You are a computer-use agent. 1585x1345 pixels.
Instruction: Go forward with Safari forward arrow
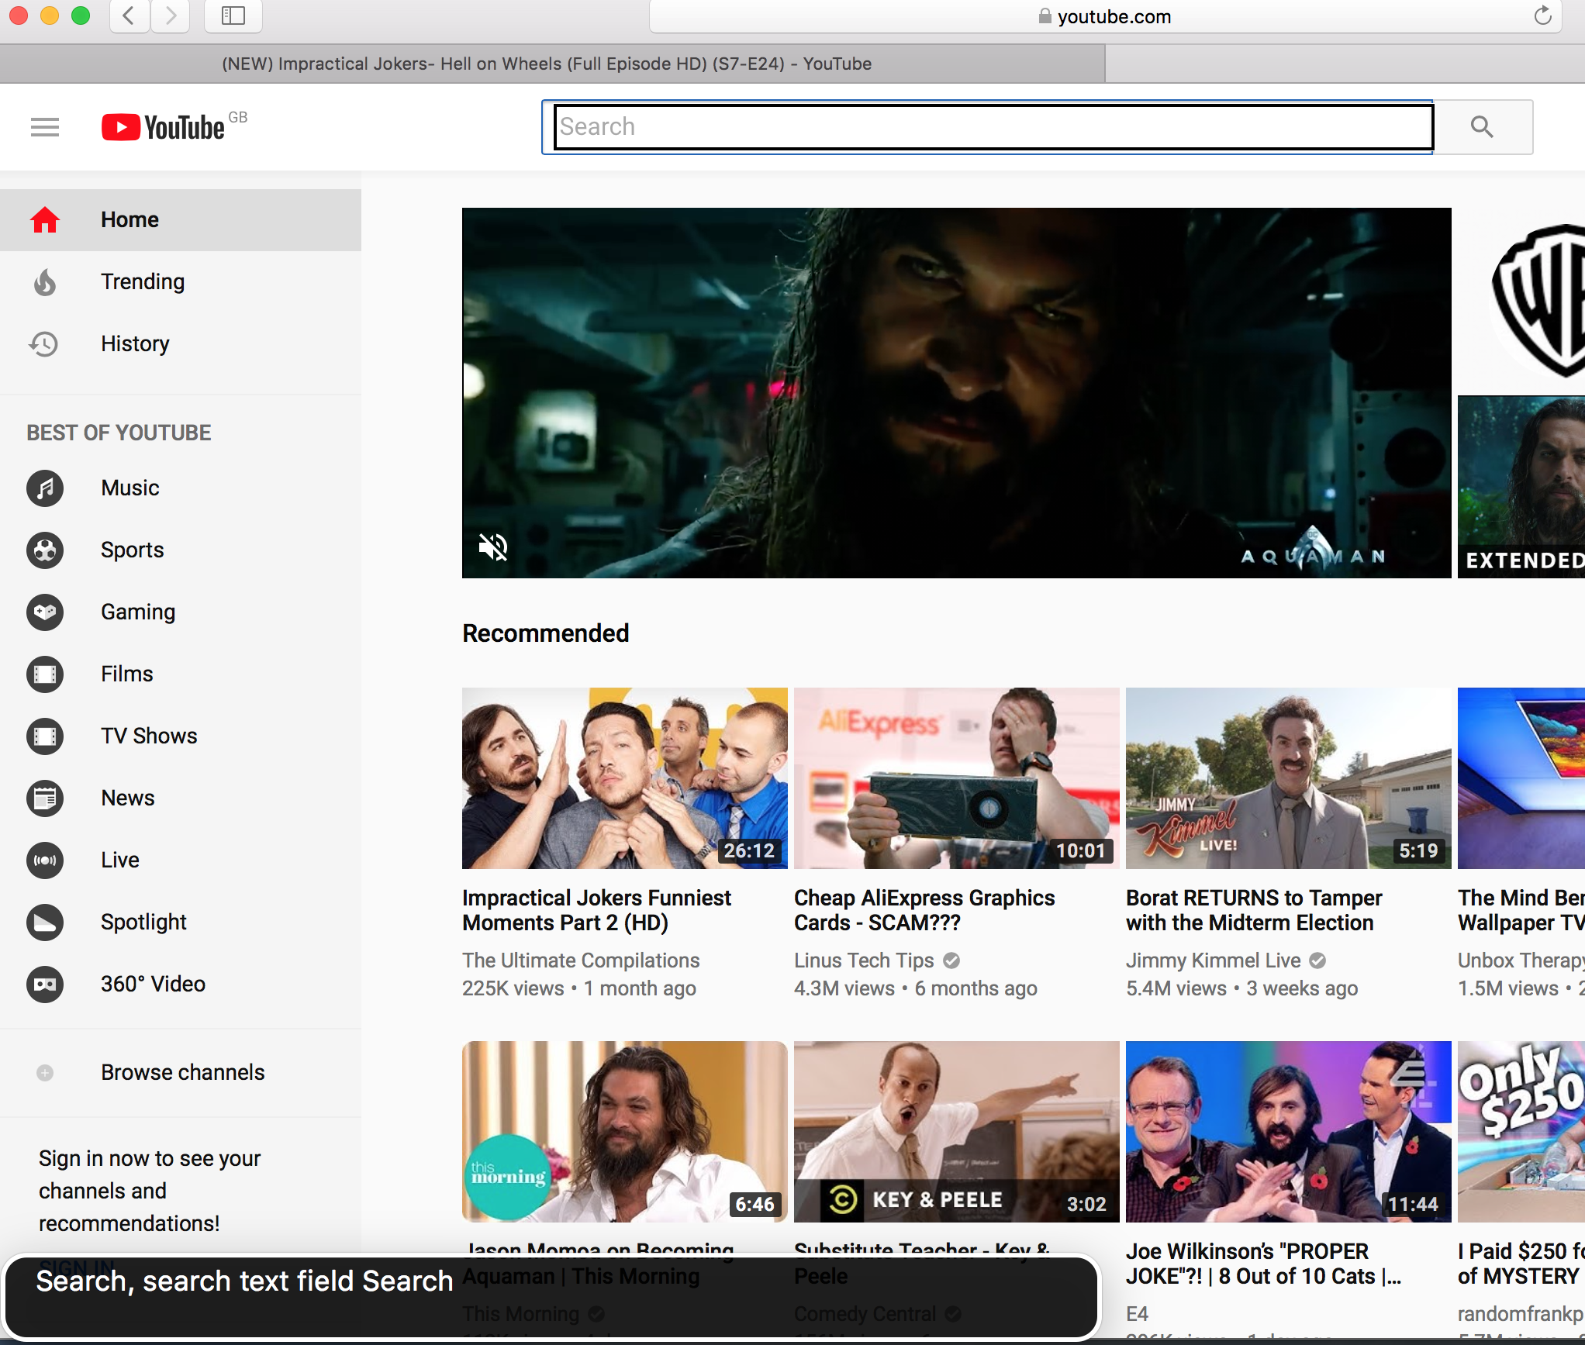coord(171,16)
